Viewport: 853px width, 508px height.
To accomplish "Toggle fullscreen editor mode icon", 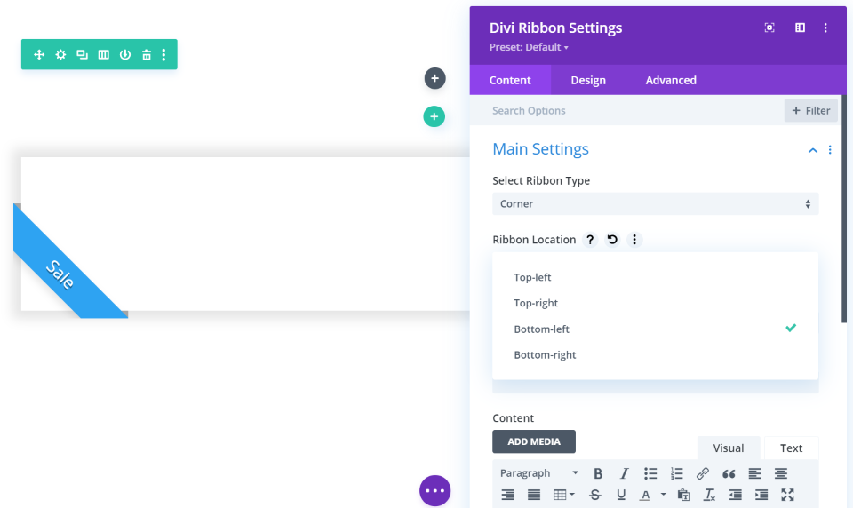I will point(788,495).
